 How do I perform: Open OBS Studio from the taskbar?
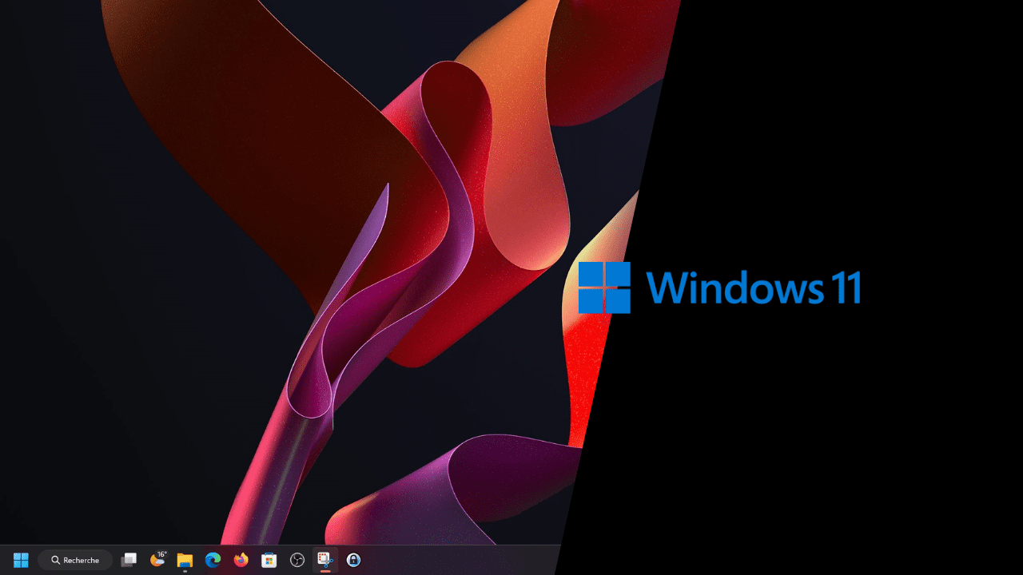(297, 560)
